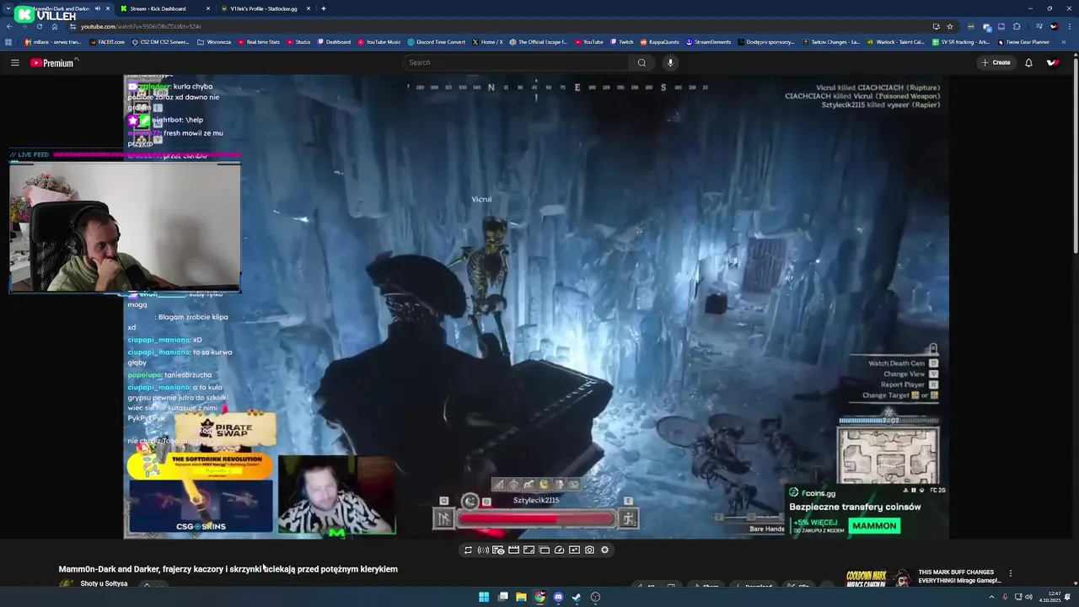The height and width of the screenshot is (607, 1079).
Task: Bookmark this page with star icon
Action: [950, 26]
